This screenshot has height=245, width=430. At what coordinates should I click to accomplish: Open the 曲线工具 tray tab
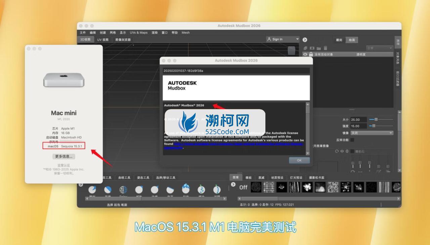[x=124, y=178]
